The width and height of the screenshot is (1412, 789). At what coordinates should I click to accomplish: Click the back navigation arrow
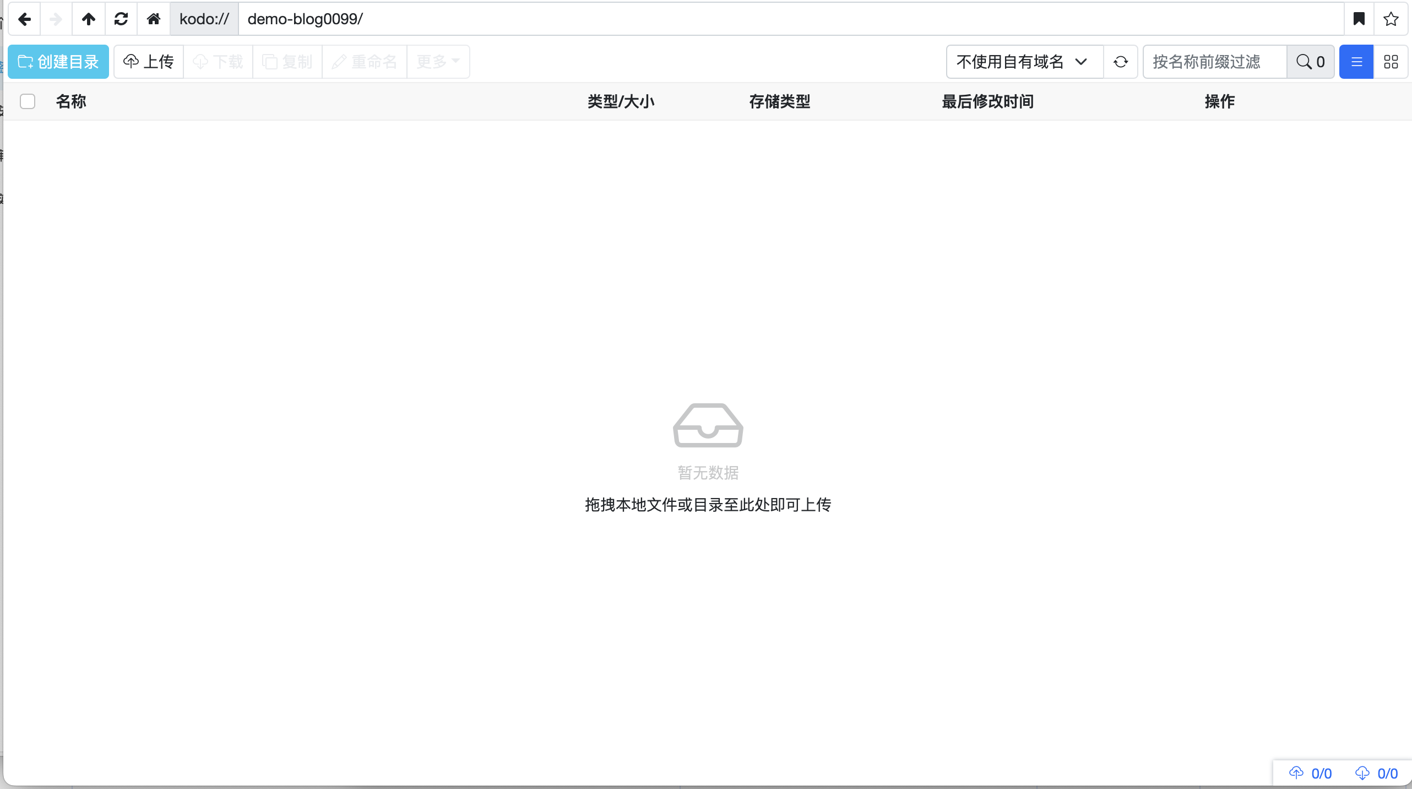coord(25,19)
